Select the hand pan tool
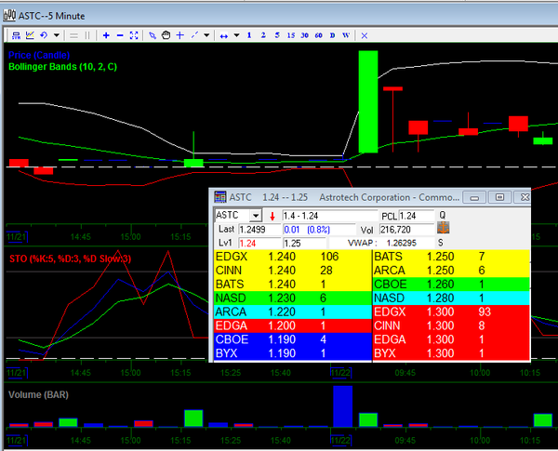558x451 pixels. (165, 35)
